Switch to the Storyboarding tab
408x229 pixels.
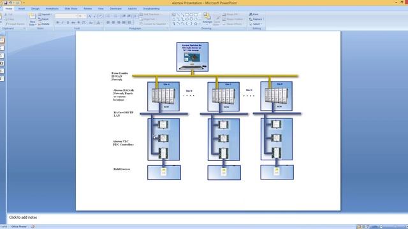pyautogui.click(x=151, y=8)
